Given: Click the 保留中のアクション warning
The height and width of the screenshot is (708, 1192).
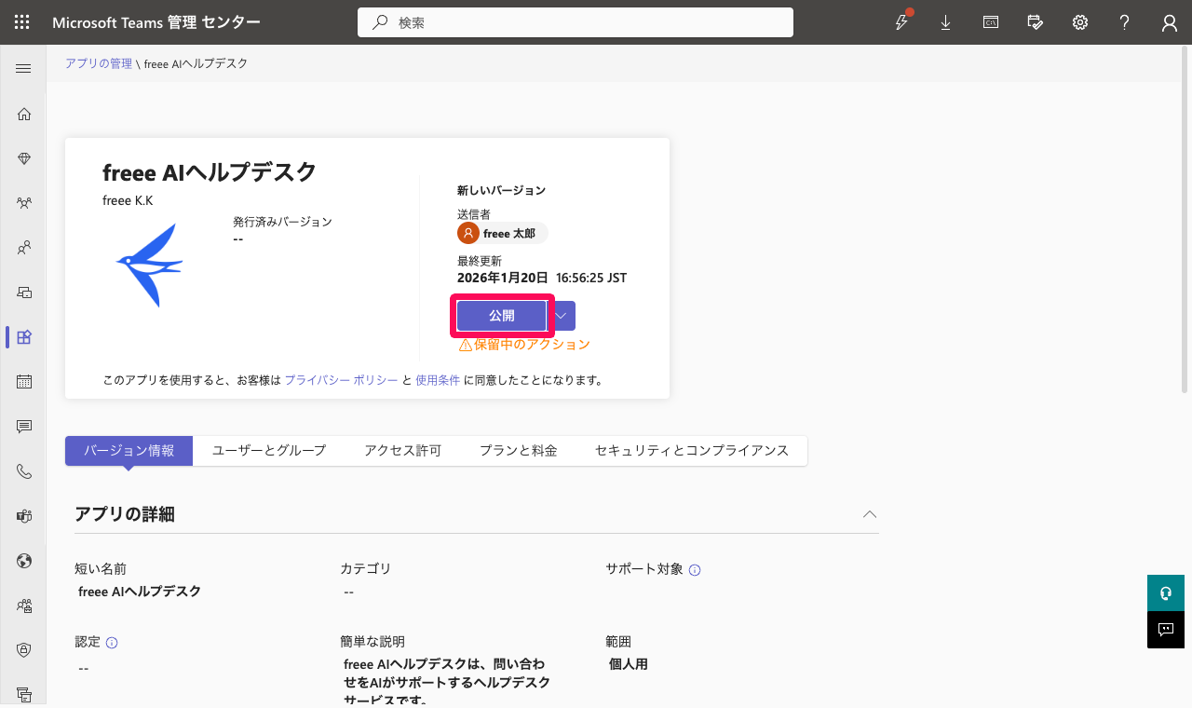Looking at the screenshot, I should coord(524,345).
